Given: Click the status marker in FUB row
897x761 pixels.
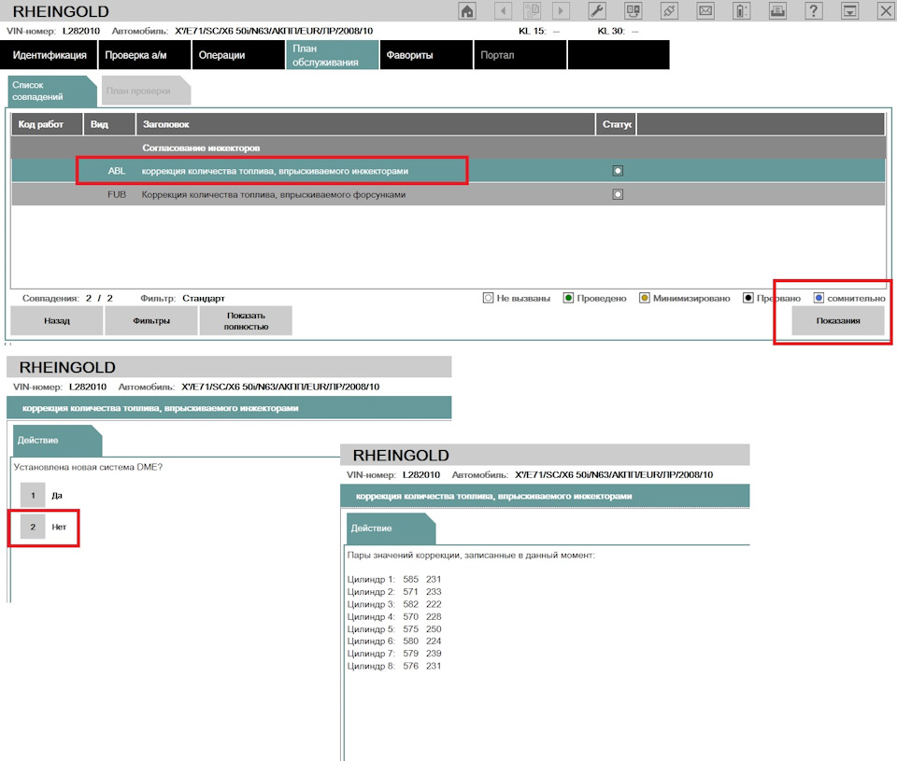Looking at the screenshot, I should pos(618,194).
